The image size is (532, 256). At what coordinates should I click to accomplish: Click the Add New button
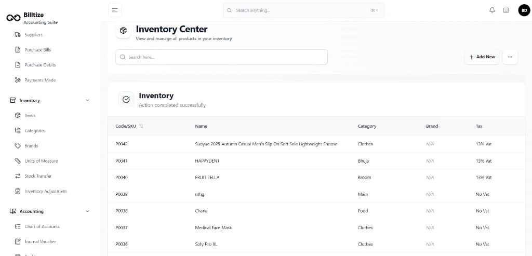[x=482, y=57]
